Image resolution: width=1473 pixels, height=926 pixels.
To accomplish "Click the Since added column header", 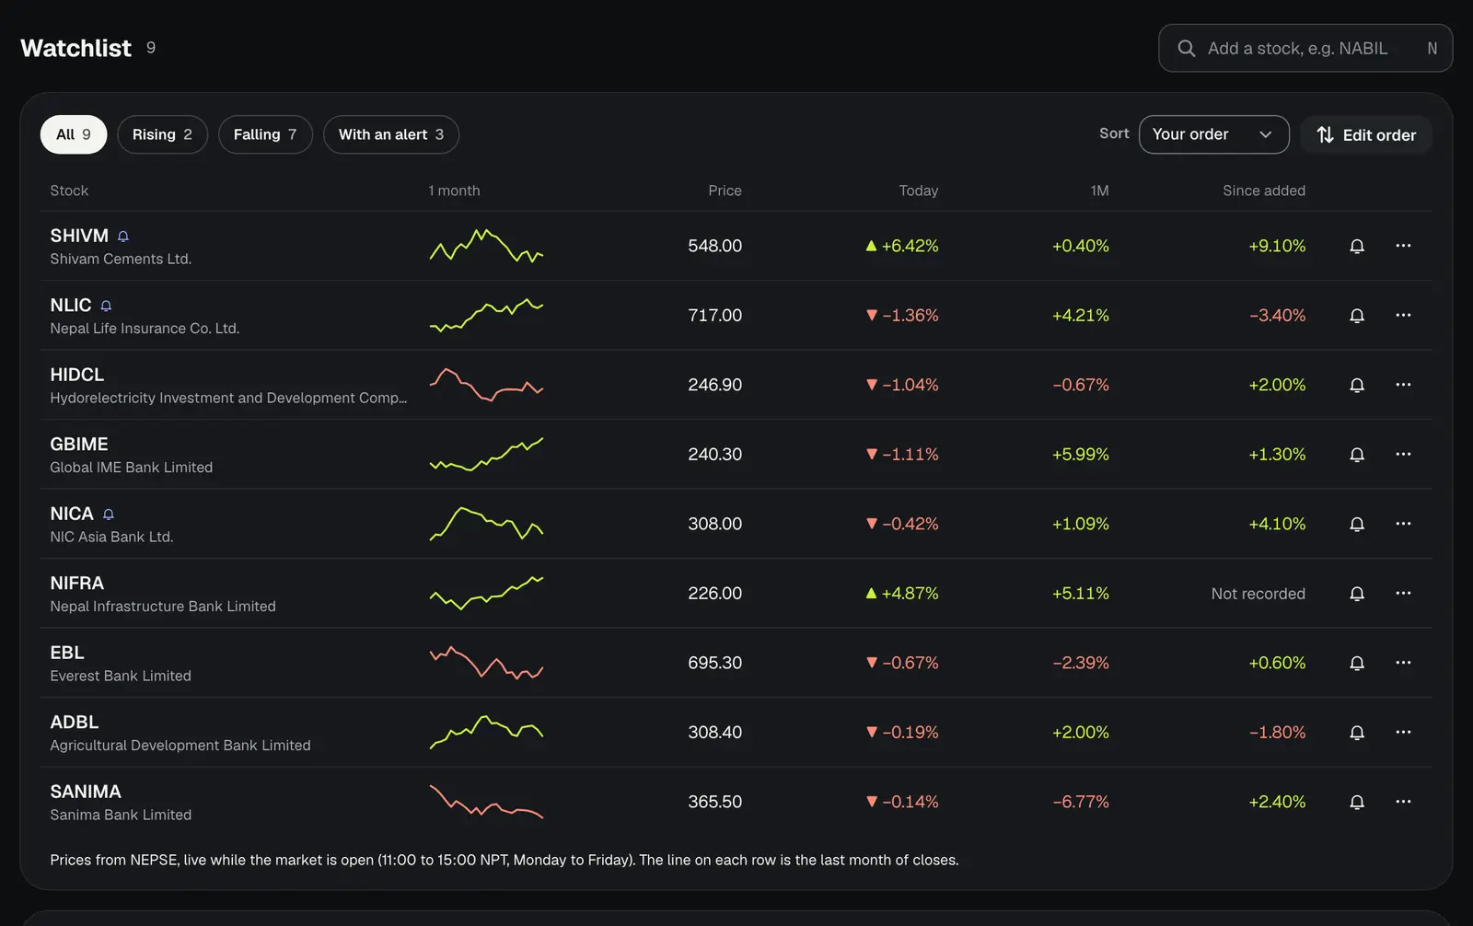I will tap(1264, 191).
